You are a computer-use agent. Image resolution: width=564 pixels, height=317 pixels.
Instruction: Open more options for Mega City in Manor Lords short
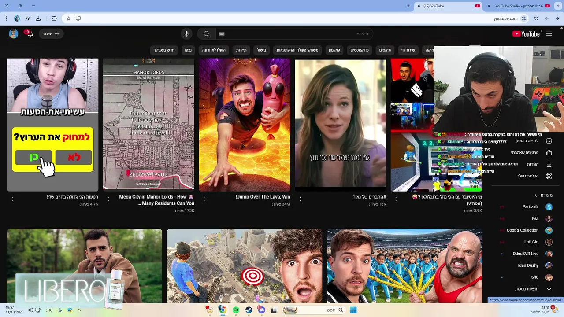[108, 199]
